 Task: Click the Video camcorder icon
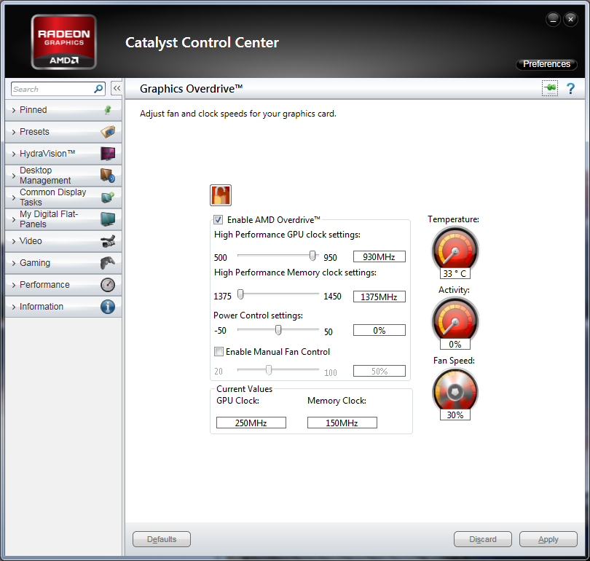click(108, 241)
